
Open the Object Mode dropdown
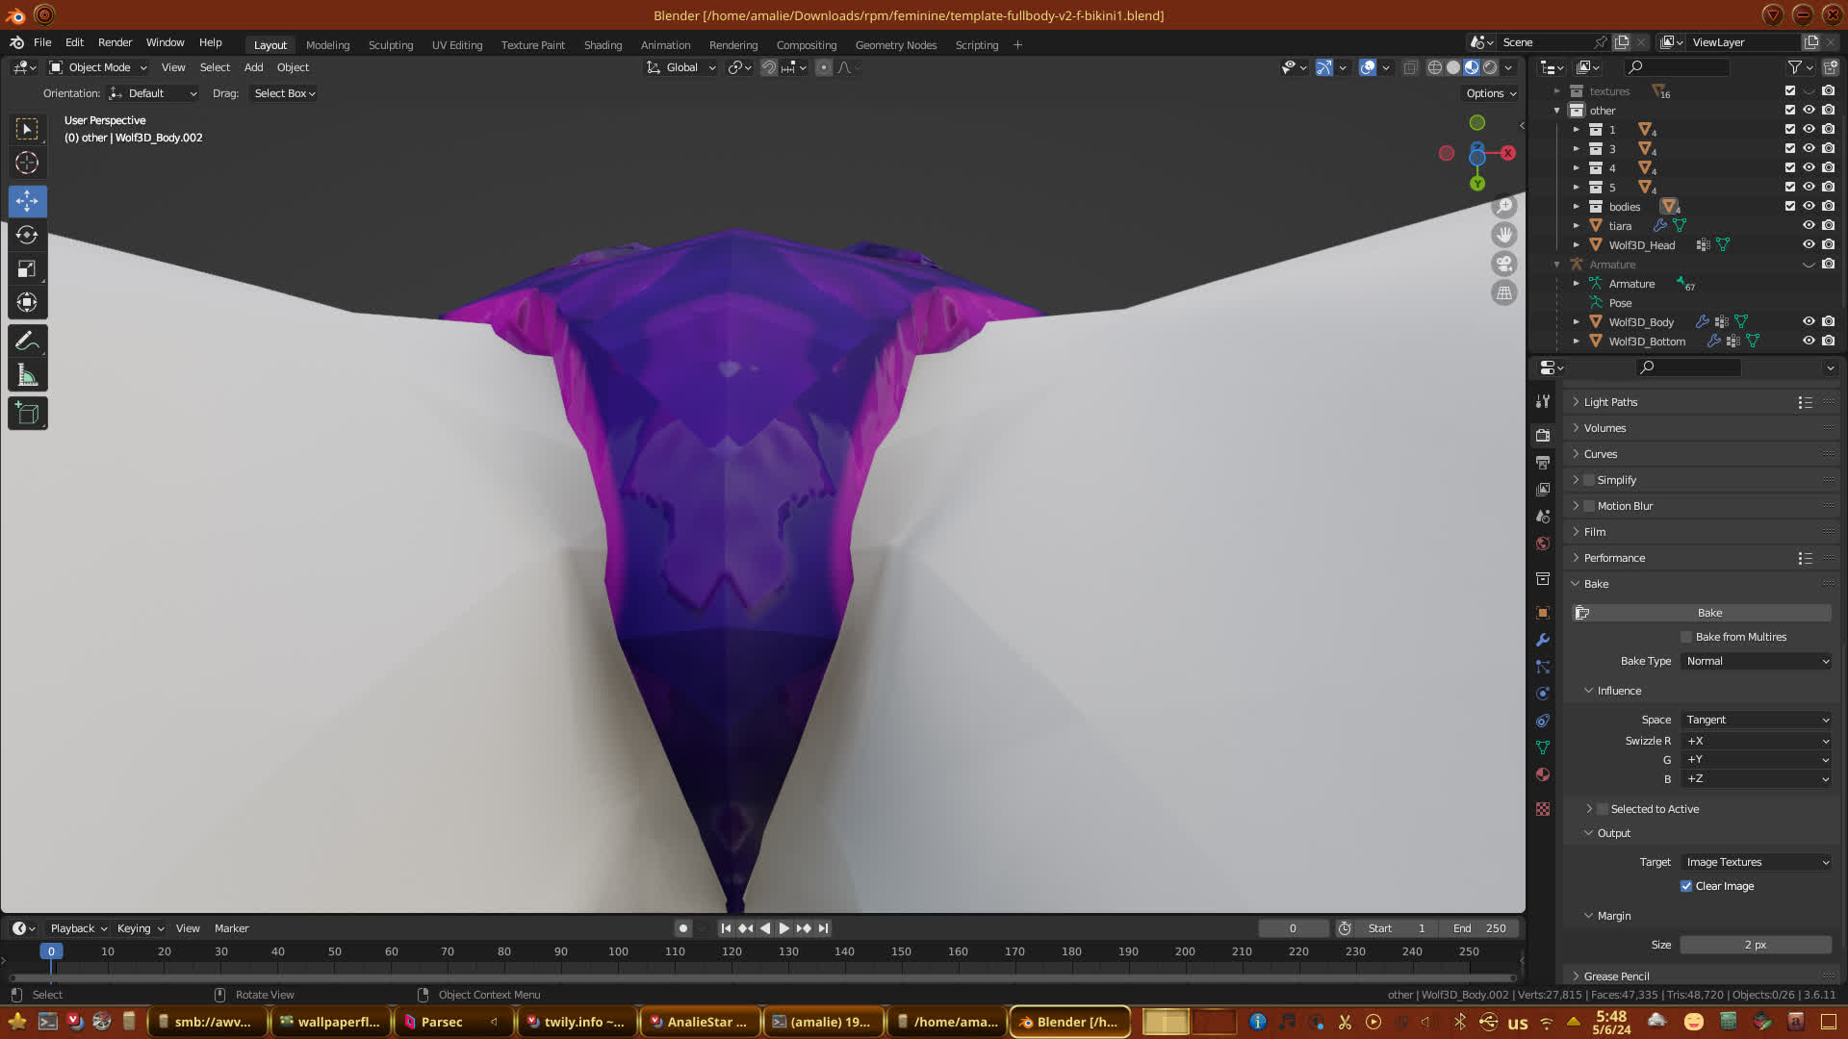pyautogui.click(x=98, y=67)
